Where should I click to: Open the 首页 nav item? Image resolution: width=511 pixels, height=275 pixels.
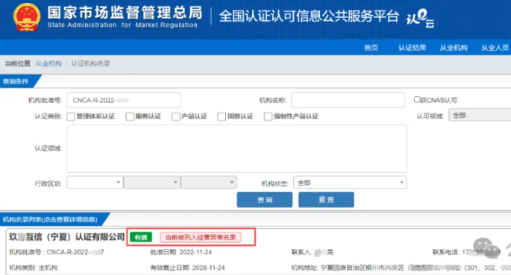371,48
